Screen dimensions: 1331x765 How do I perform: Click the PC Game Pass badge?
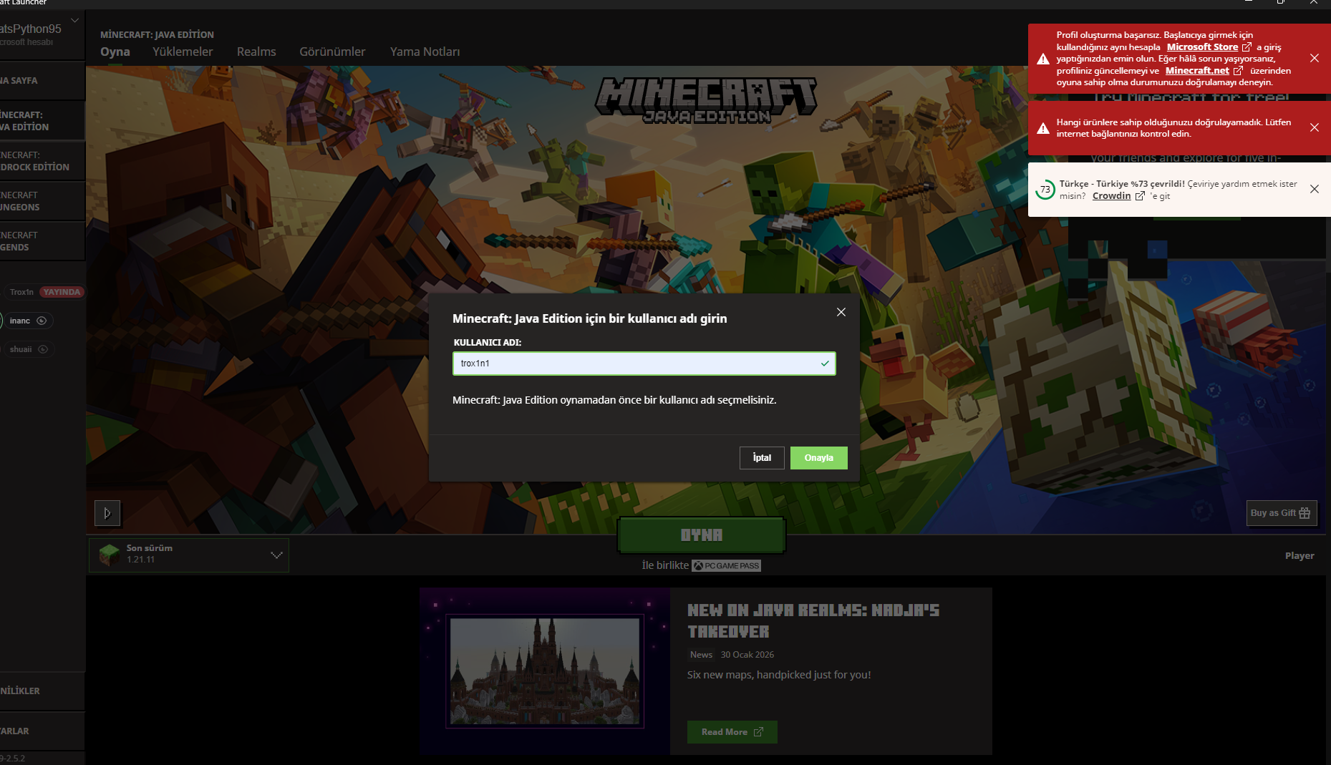[x=726, y=565]
